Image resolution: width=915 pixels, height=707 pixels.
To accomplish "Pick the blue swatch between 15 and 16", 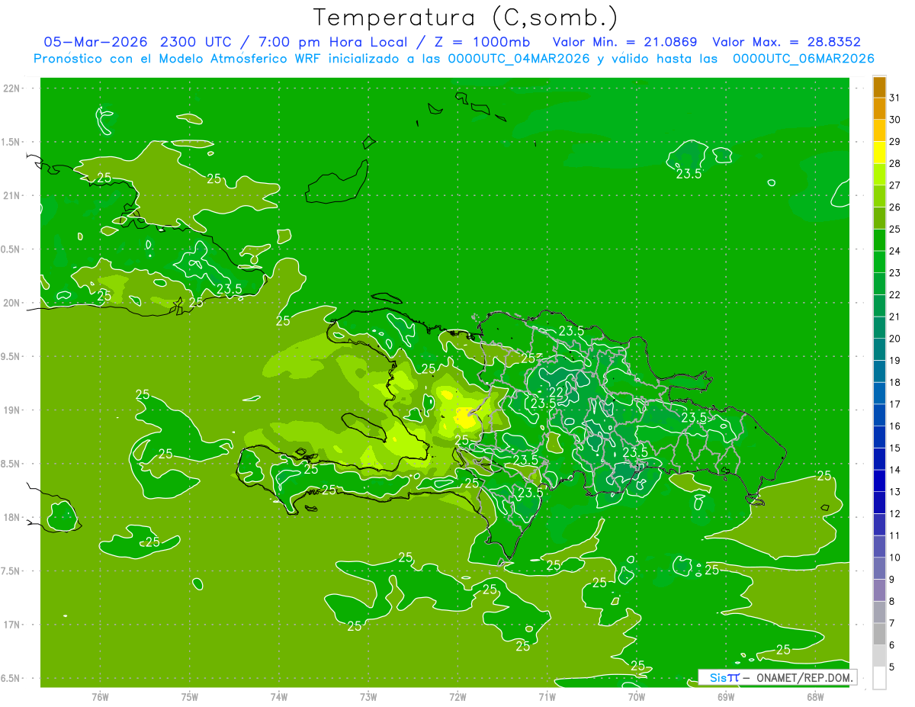I will point(879,437).
